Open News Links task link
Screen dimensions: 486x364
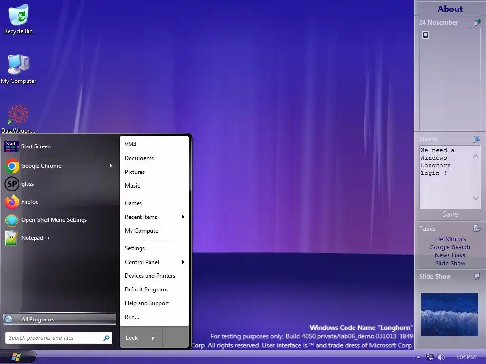(x=450, y=255)
